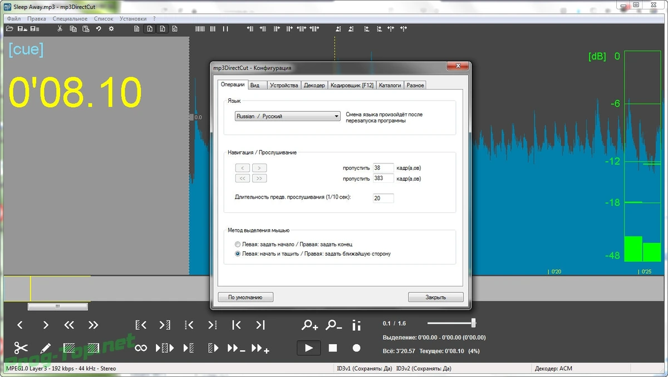668x377 pixels.
Task: Click the '>>' button in Навигация section
Action: (259, 178)
